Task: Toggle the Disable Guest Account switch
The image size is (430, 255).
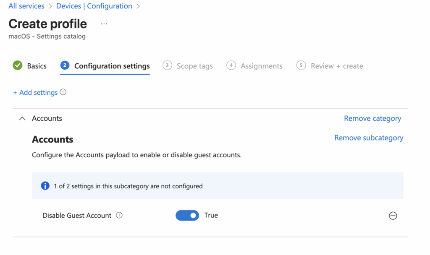Action: (187, 216)
